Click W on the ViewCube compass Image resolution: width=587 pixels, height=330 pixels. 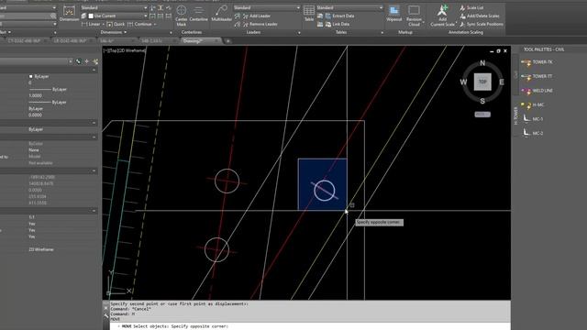pyautogui.click(x=463, y=82)
